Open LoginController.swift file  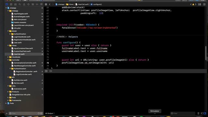click(24, 74)
